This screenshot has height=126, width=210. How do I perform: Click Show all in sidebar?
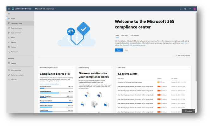[20, 80]
